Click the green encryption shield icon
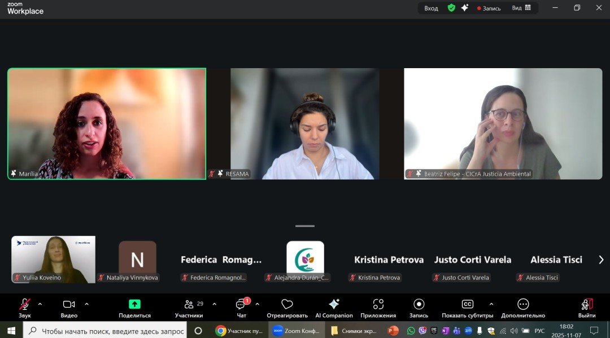Viewport: 610px width, 338px height. [x=451, y=8]
